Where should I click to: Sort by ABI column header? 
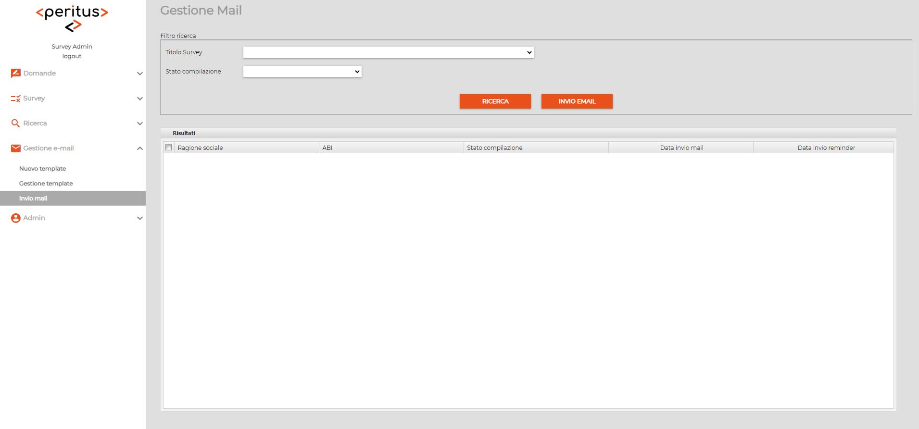point(391,147)
